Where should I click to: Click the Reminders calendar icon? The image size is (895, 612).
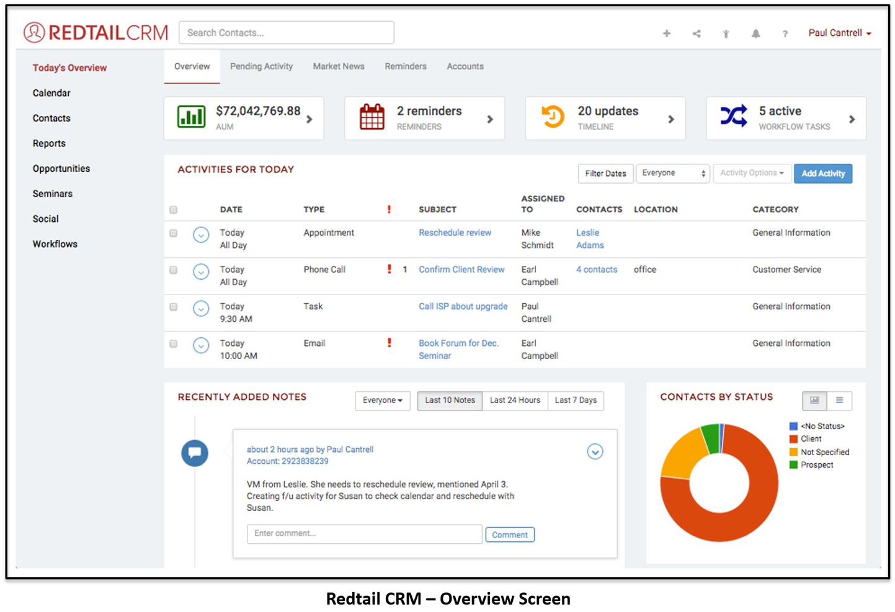click(x=371, y=117)
